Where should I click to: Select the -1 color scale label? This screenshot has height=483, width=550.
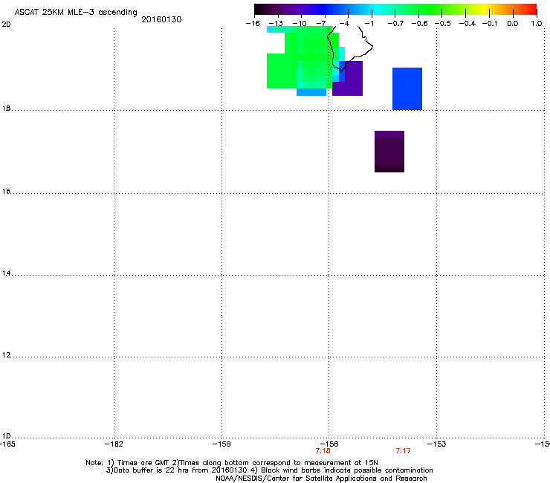(x=369, y=24)
